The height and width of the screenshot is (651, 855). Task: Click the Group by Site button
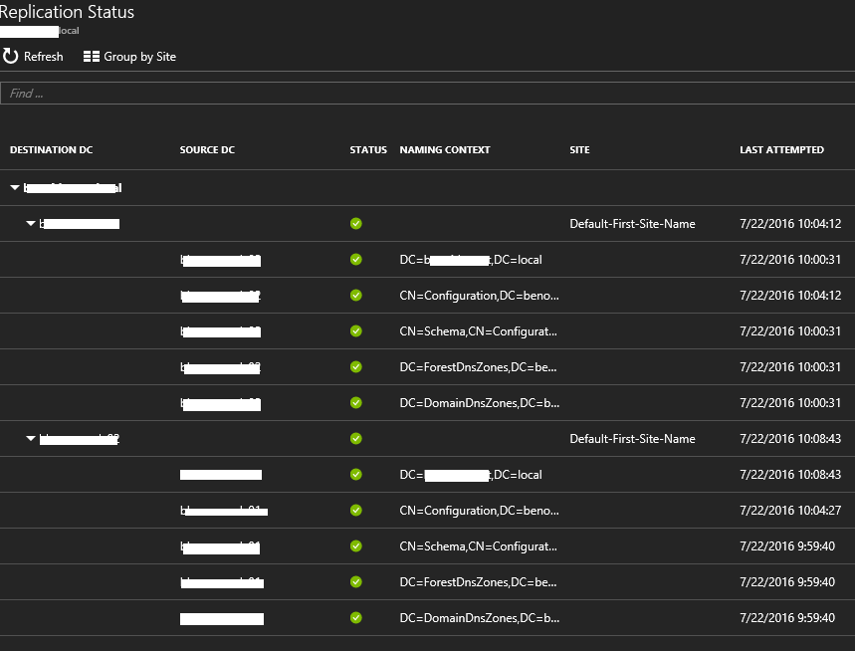[139, 57]
